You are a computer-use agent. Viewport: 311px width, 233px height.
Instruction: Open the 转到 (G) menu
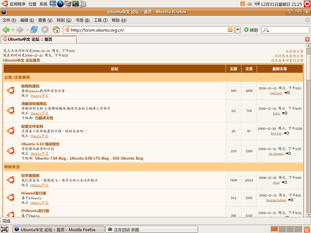(x=64, y=20)
